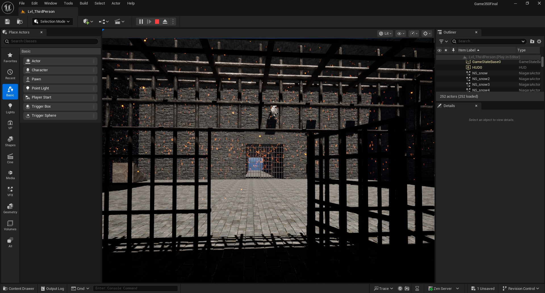Image resolution: width=545 pixels, height=293 pixels.
Task: Expand the Lit view mode dropdown
Action: (x=385, y=34)
